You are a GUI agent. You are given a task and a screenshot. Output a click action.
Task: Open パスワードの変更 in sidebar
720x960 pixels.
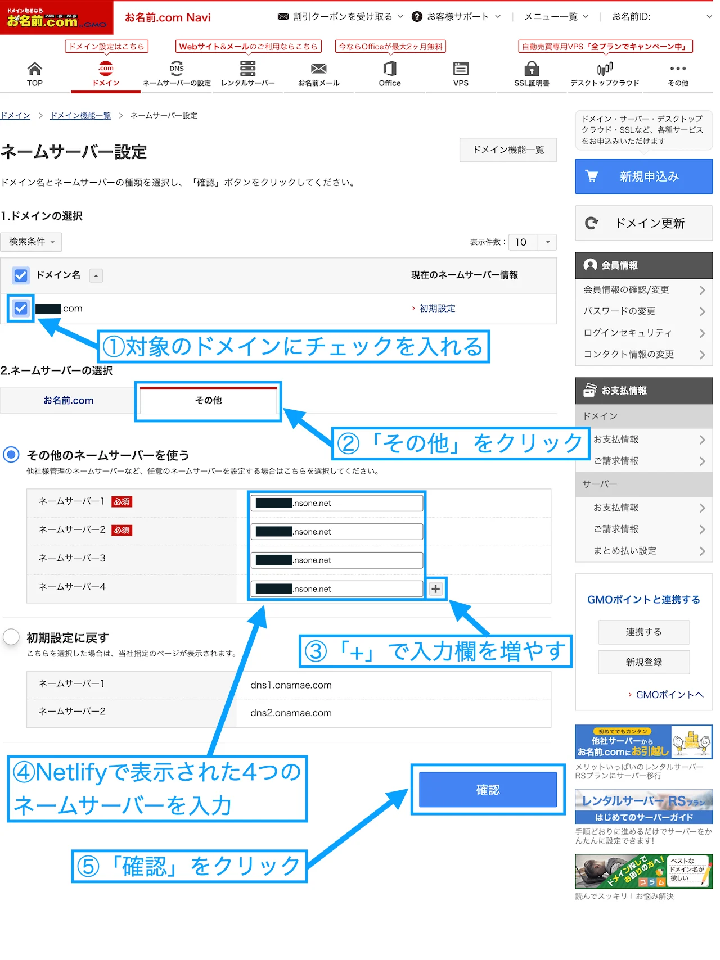pos(643,311)
